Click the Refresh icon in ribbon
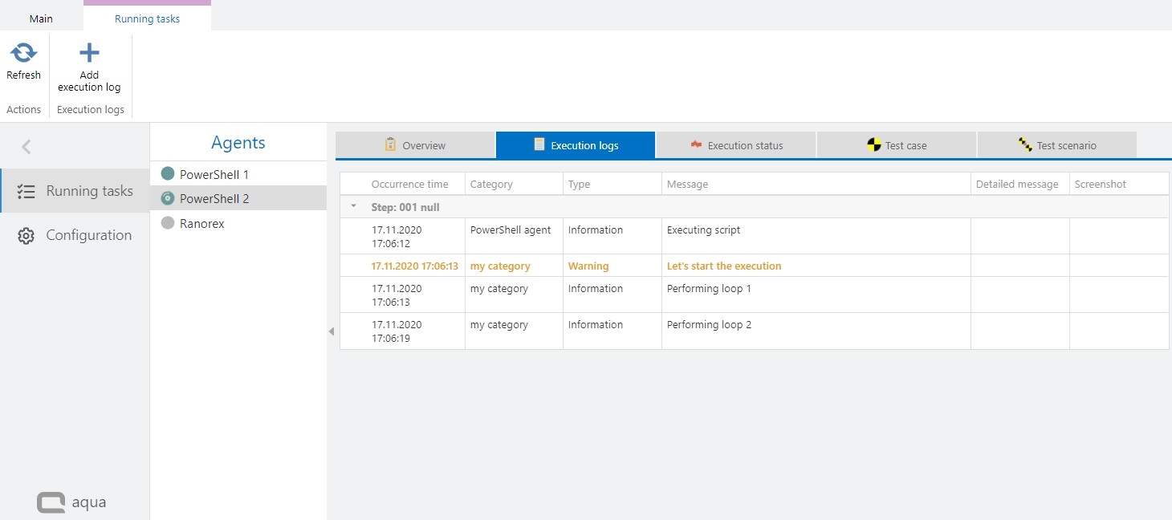Viewport: 1172px width, 520px height. [x=23, y=53]
